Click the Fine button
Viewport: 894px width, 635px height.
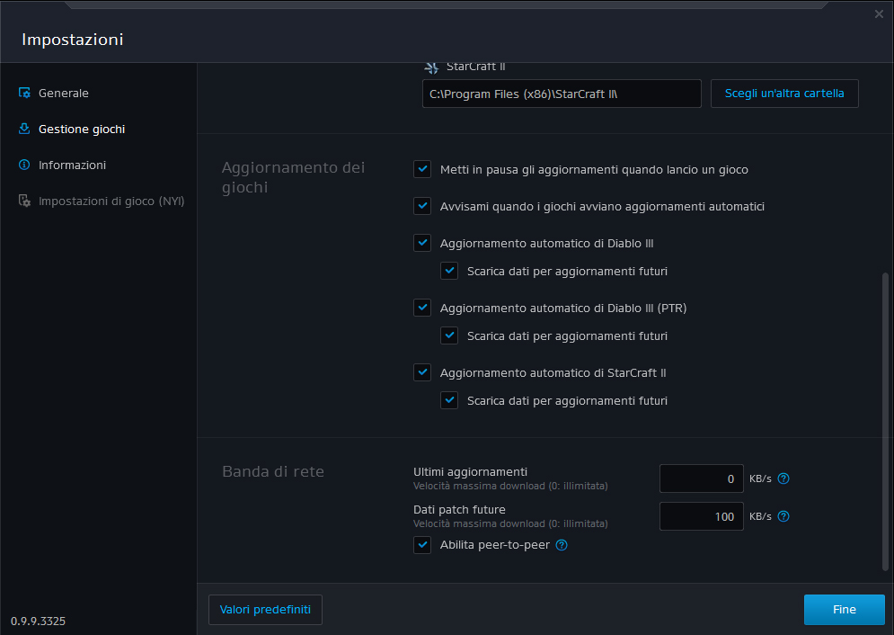[x=844, y=609]
